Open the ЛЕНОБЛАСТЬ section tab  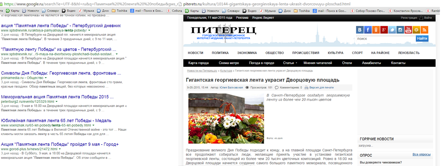tap(408, 53)
